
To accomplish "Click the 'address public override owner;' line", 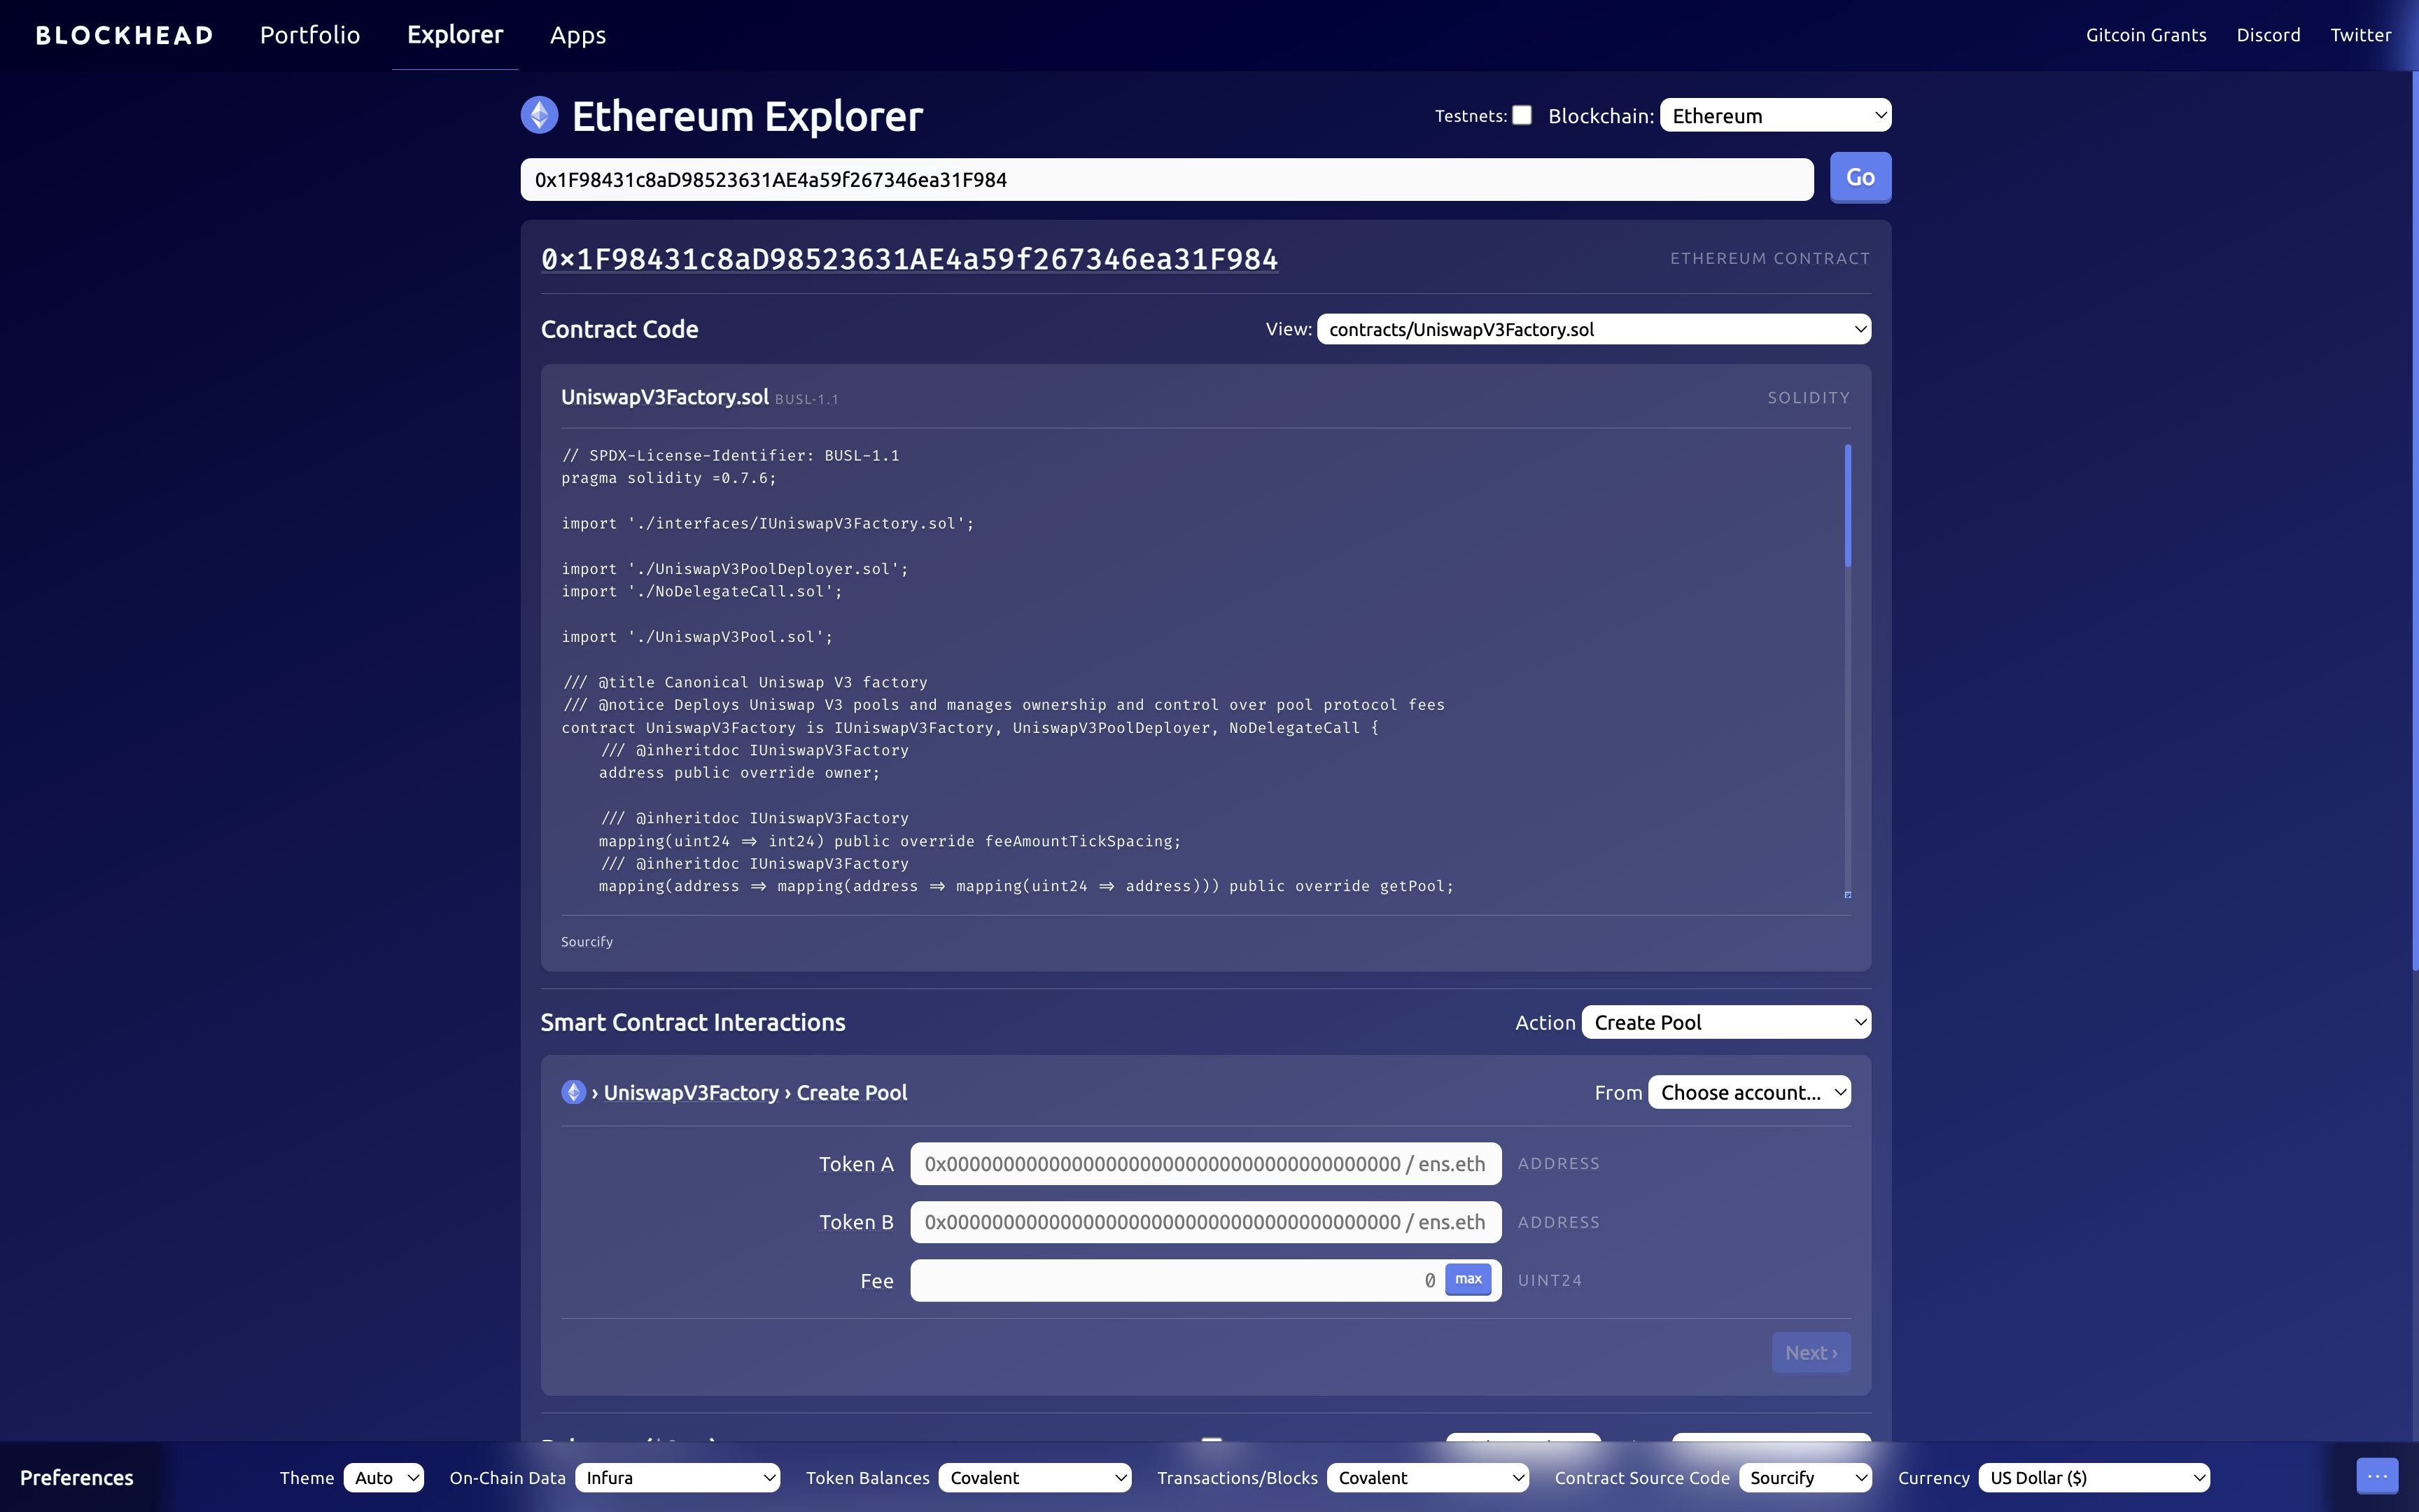I will (x=738, y=773).
